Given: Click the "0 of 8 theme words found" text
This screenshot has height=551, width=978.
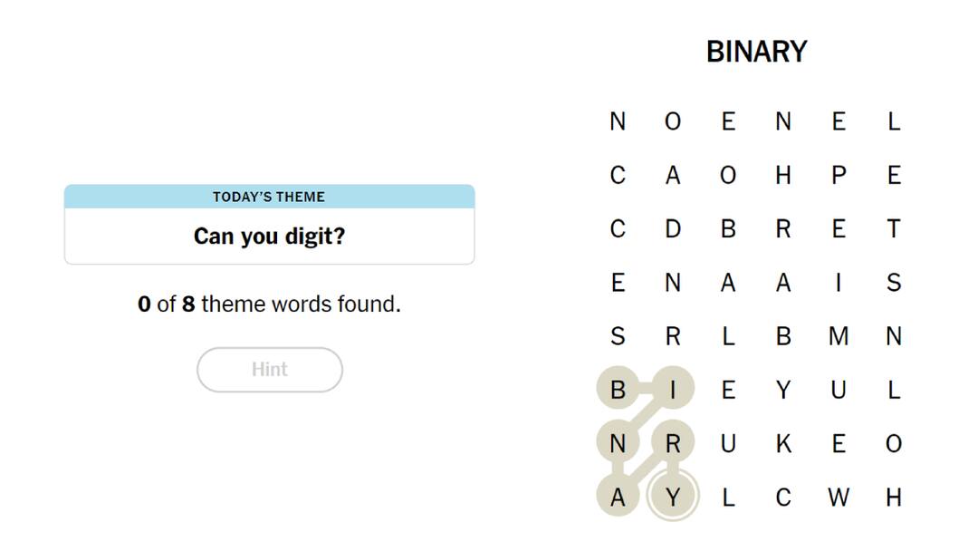Looking at the screenshot, I should (x=269, y=304).
